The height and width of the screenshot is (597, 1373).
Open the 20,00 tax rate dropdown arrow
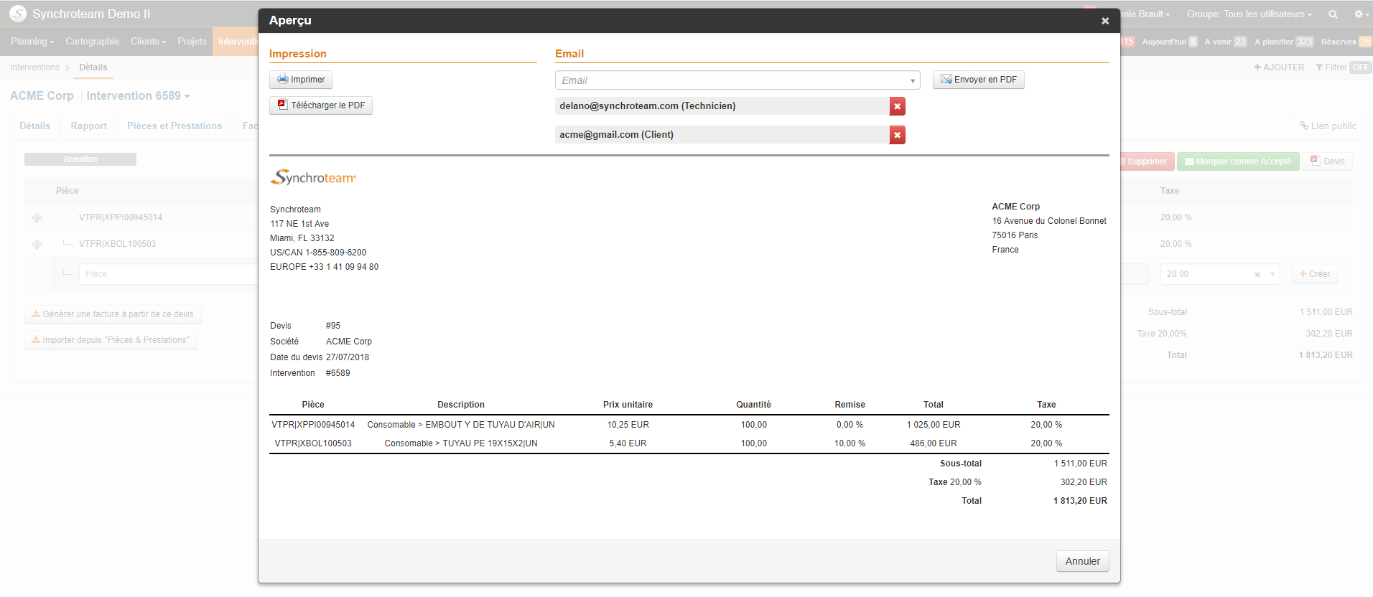(1272, 274)
